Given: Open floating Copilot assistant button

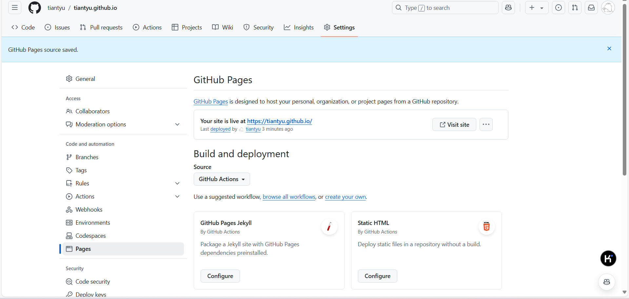Looking at the screenshot, I should pyautogui.click(x=606, y=282).
